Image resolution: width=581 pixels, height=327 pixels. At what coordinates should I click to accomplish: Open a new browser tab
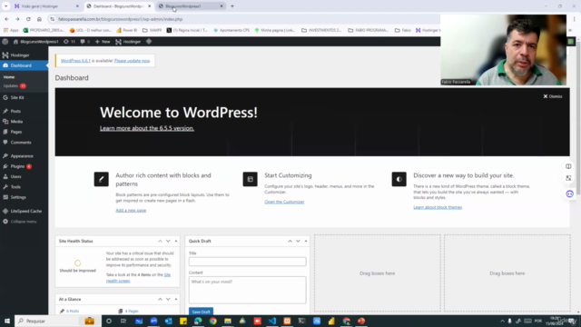[232, 6]
